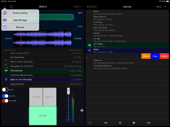Tap the GAIN icon beside Not To Touch The Earth
The width and height of the screenshot is (170, 127).
(6, 61)
